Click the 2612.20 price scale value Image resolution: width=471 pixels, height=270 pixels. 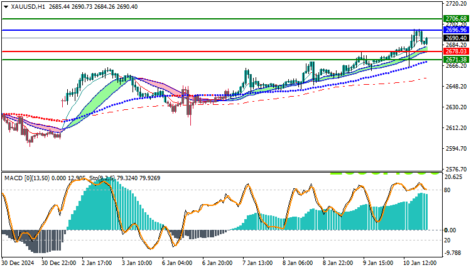tap(457, 128)
